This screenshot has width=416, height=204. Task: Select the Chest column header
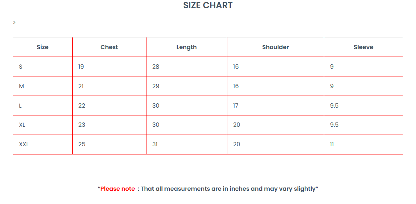[x=109, y=47]
